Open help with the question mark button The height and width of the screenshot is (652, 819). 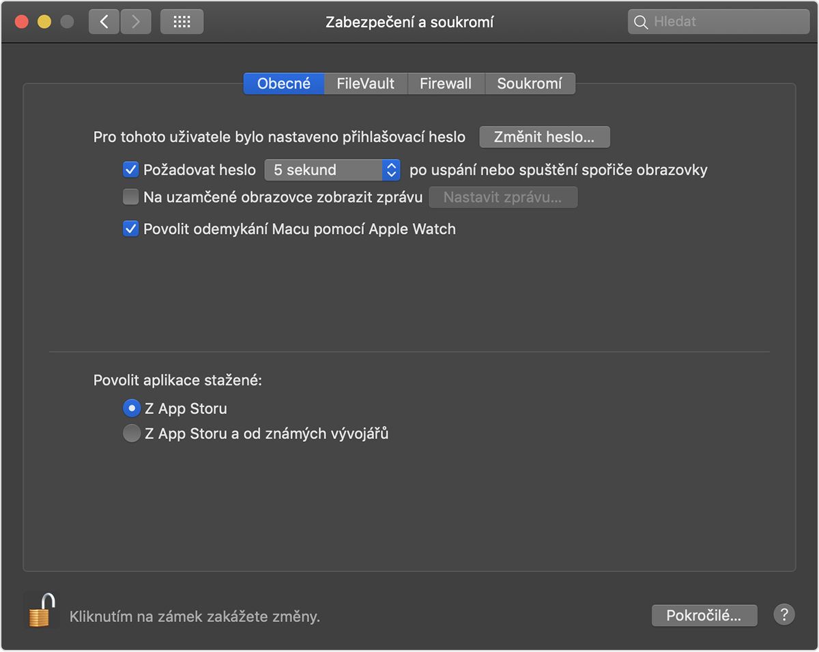(x=784, y=615)
